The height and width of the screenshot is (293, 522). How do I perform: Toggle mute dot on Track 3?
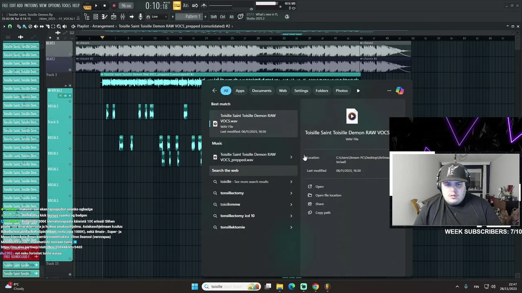click(x=70, y=85)
